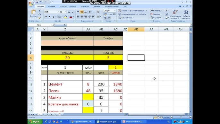
Task: Increase indent in alignment group
Action: point(93,17)
